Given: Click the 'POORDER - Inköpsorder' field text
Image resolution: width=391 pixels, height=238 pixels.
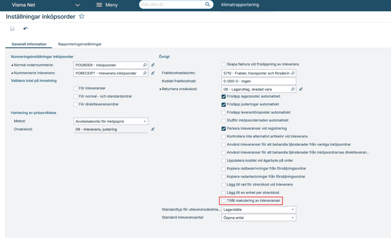Looking at the screenshot, I should [96, 65].
